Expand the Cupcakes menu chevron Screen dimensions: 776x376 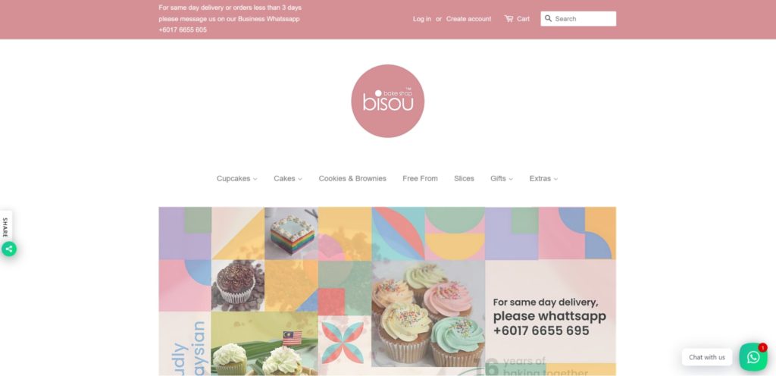pos(255,179)
